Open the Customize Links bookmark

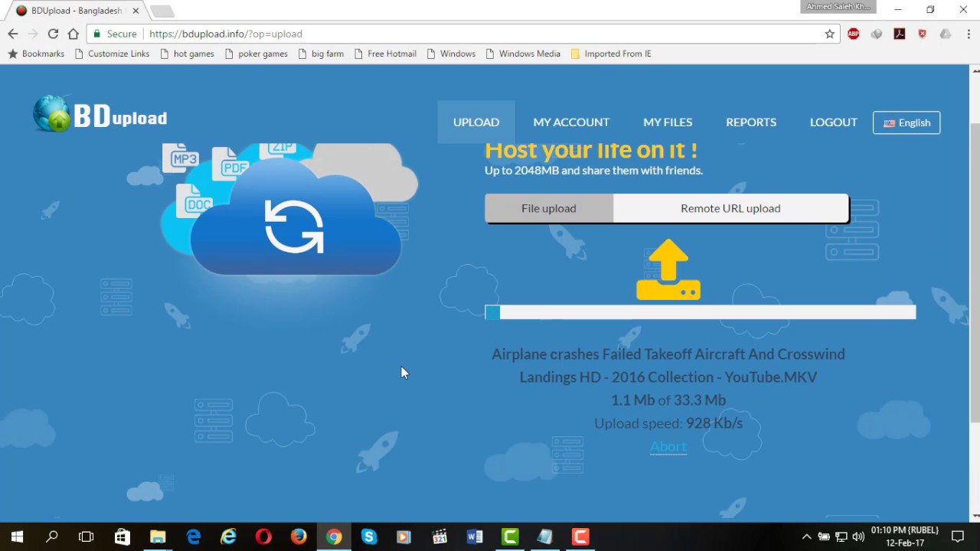coord(112,54)
